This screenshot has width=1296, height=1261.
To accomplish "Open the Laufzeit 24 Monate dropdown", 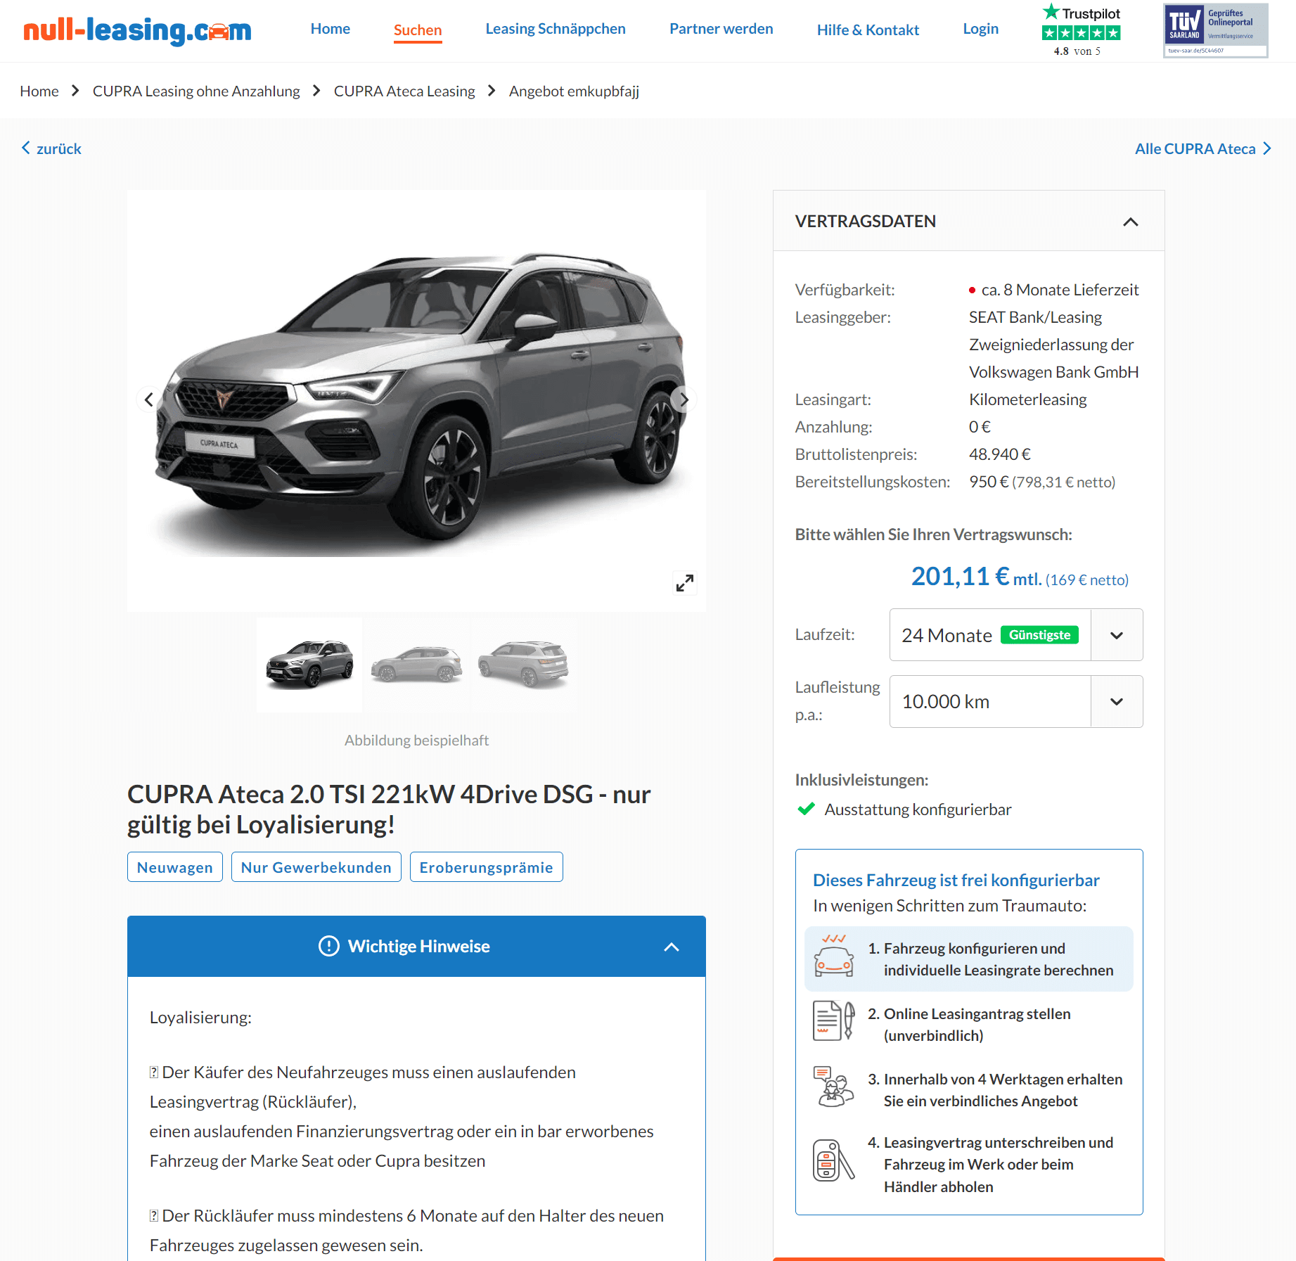I will [x=1016, y=634].
